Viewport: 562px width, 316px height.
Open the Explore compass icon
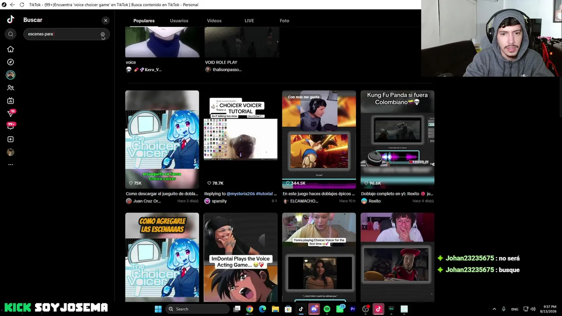point(11,62)
